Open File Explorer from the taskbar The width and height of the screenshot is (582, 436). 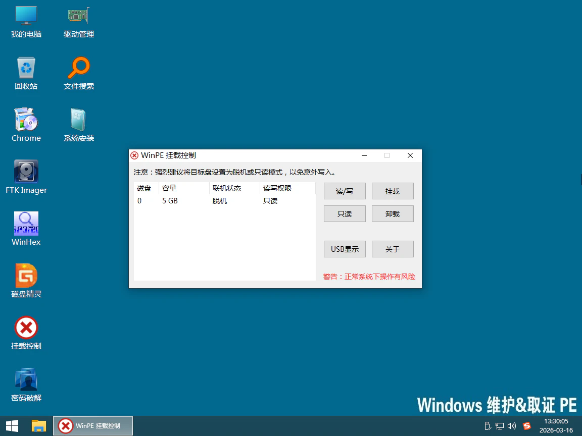tap(38, 425)
